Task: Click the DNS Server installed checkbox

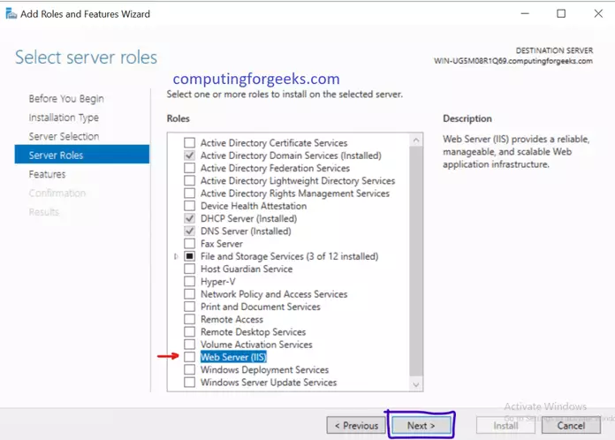Action: pos(189,231)
